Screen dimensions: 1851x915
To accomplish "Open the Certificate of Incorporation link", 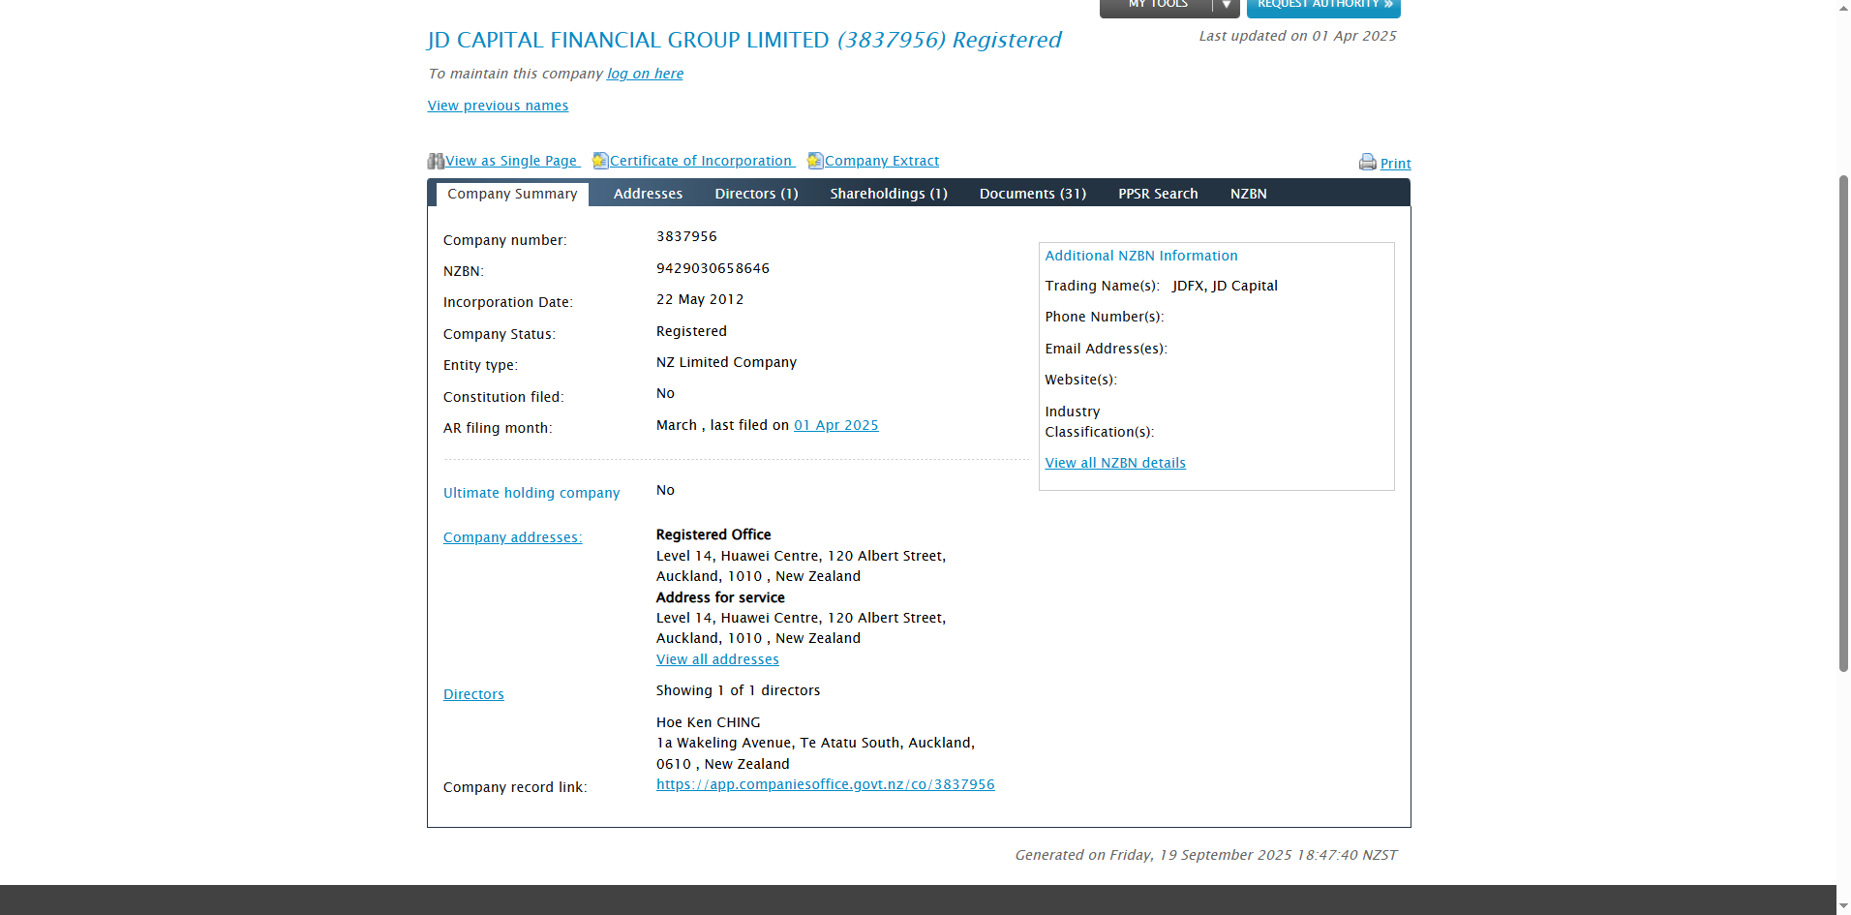I will coord(701,161).
